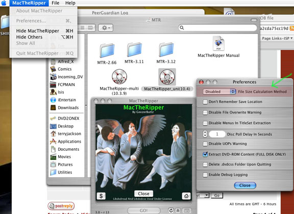The width and height of the screenshot is (294, 214).
Task: Click the GO! button
Action: click(144, 210)
